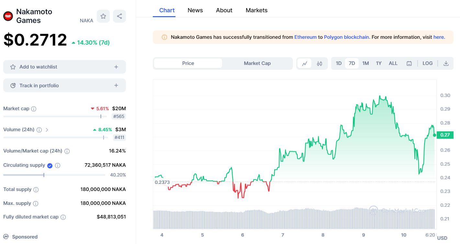Click the 8.45% volume change

click(x=102, y=130)
